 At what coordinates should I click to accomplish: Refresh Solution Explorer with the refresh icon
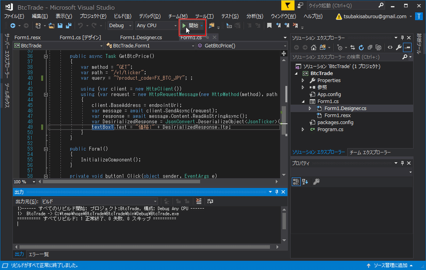pyautogui.click(x=361, y=47)
